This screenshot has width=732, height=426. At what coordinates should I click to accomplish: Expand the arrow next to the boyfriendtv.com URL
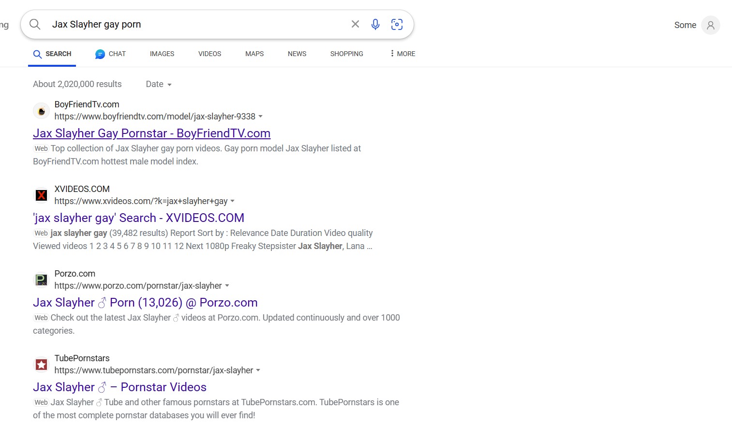(x=261, y=117)
